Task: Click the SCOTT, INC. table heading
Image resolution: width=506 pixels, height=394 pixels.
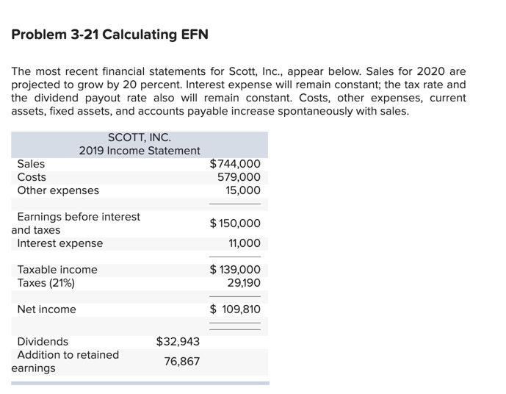Action: pos(140,137)
